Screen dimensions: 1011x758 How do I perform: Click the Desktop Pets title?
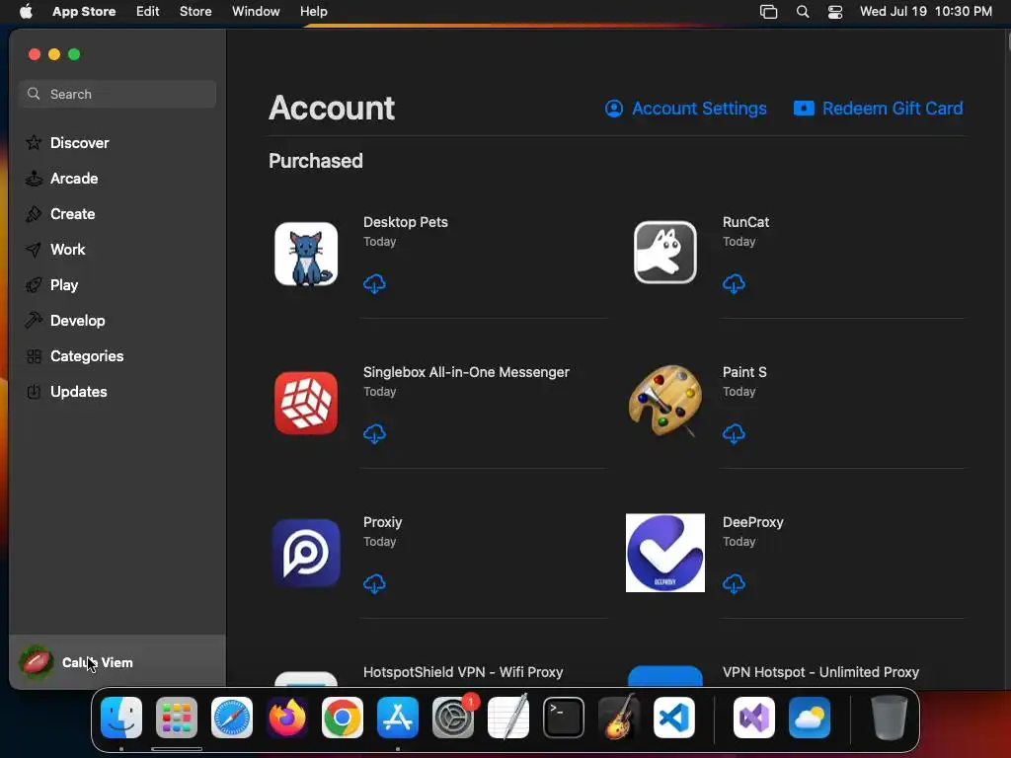point(406,222)
